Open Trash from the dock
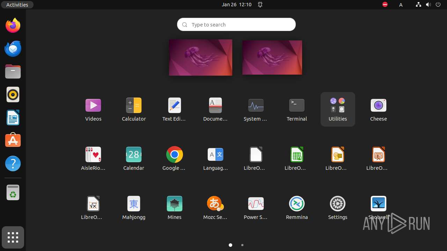 click(13, 192)
